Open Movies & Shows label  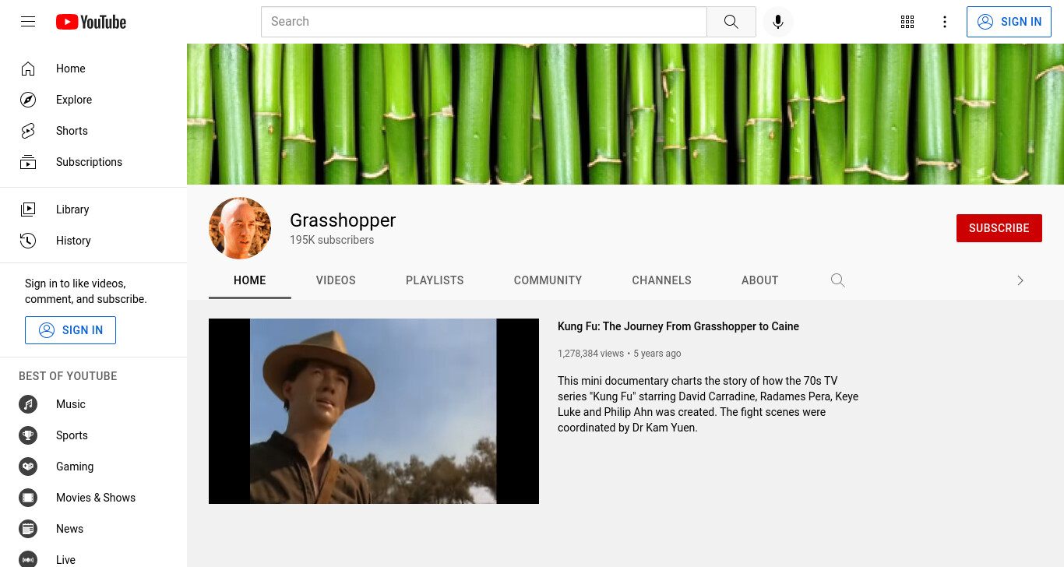pyautogui.click(x=96, y=498)
